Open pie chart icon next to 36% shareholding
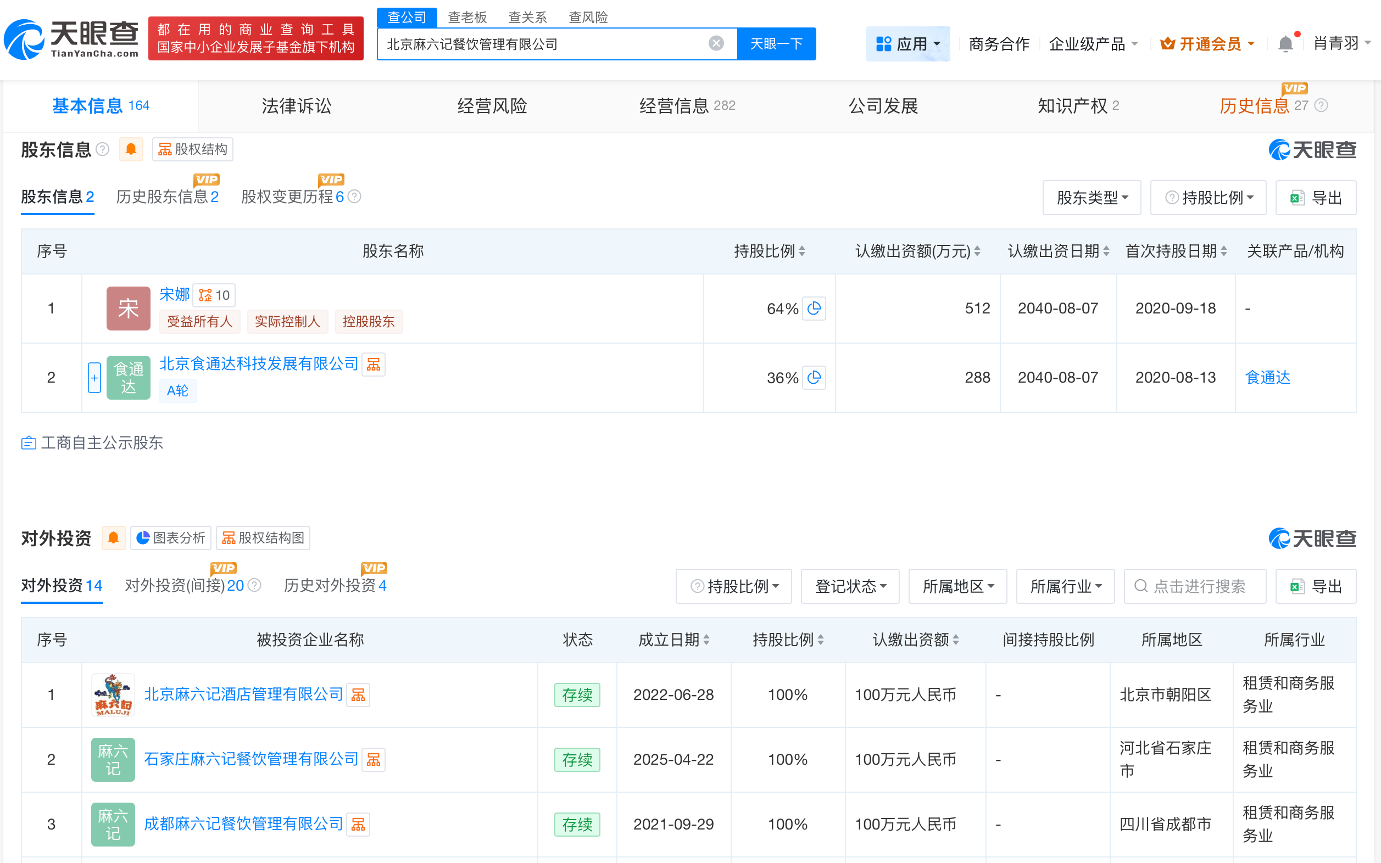The height and width of the screenshot is (863, 1381). pyautogui.click(x=815, y=377)
